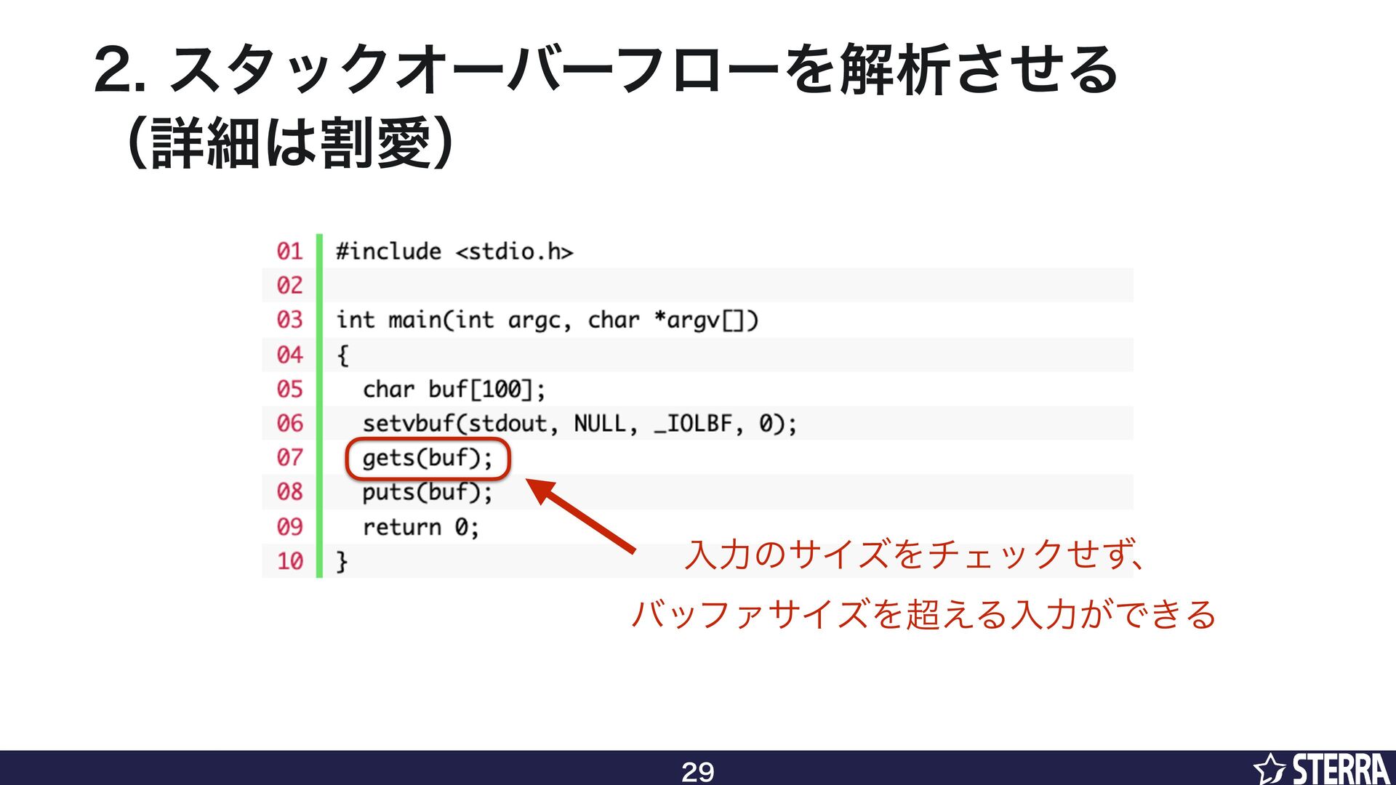The image size is (1396, 785).
Task: Click line number 09
Action: (289, 526)
